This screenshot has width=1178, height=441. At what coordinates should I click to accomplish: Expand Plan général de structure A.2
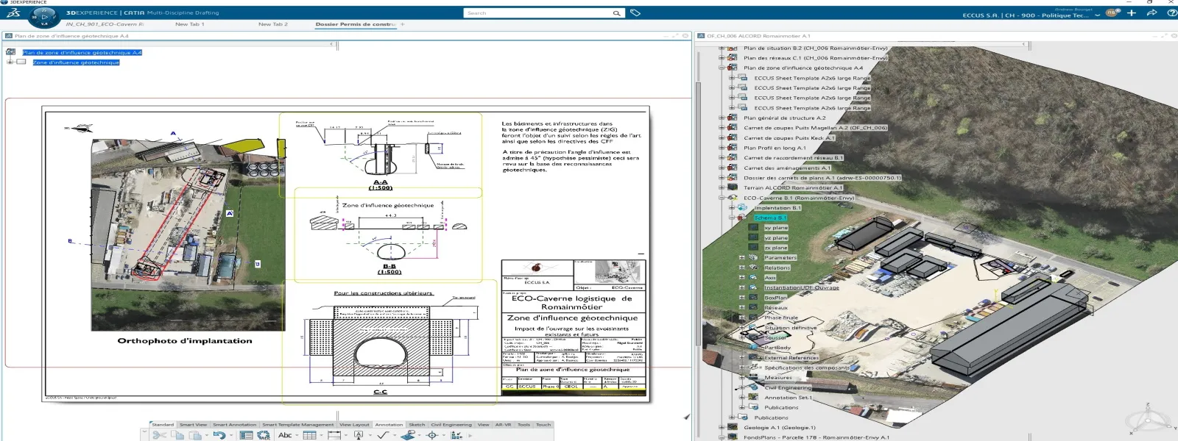(722, 118)
